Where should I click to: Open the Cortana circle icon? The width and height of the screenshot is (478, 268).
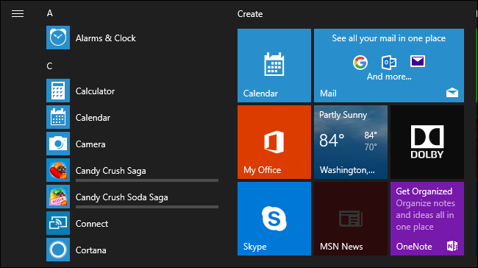58,250
